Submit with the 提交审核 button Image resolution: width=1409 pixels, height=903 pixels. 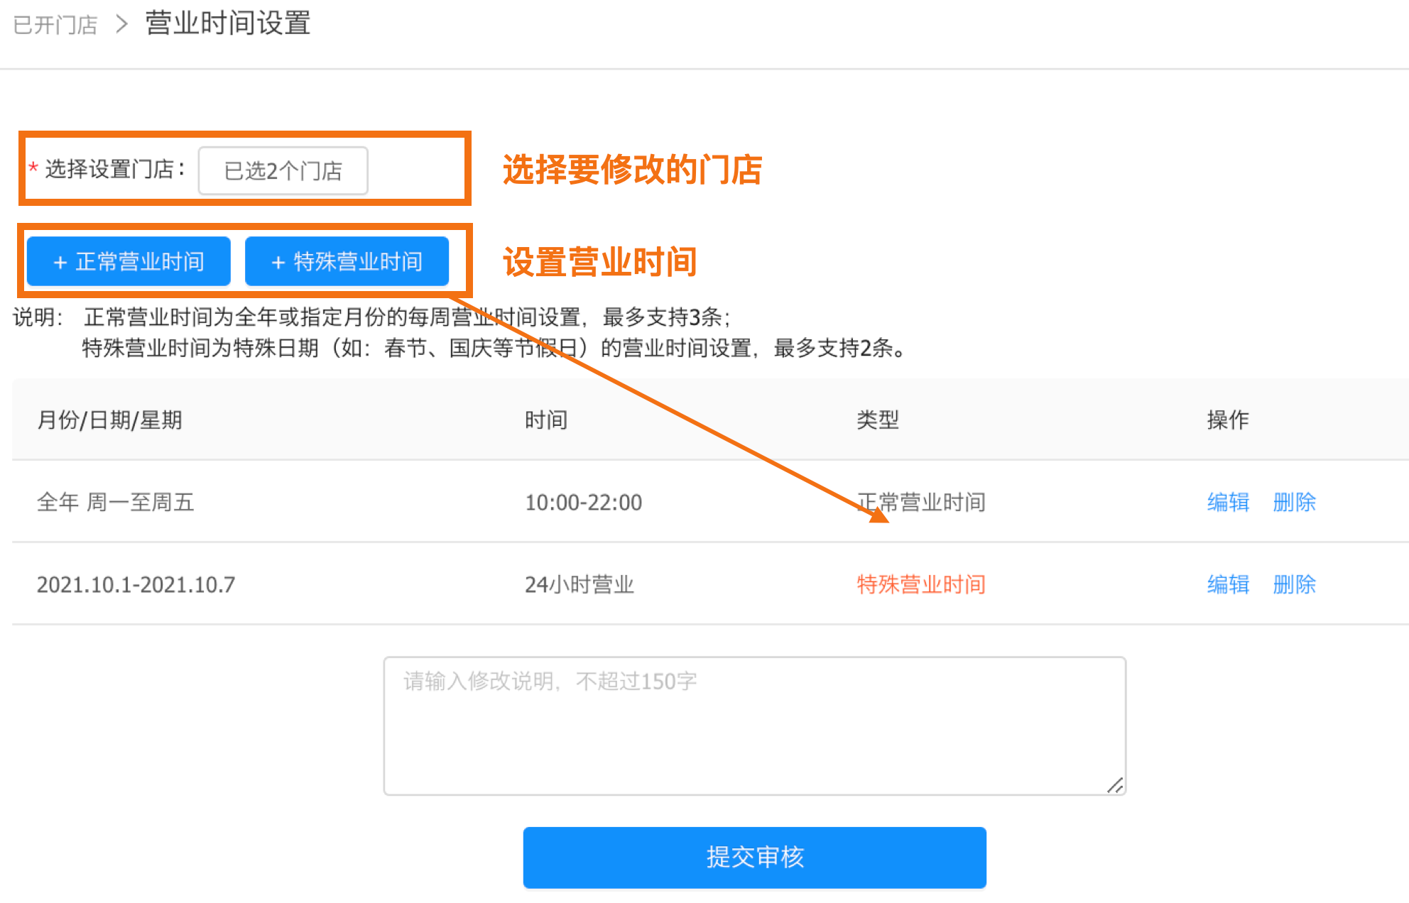click(x=754, y=857)
